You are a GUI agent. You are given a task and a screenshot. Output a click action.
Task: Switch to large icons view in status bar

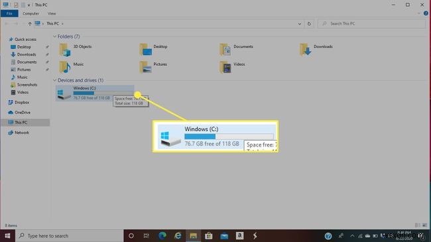(x=425, y=225)
